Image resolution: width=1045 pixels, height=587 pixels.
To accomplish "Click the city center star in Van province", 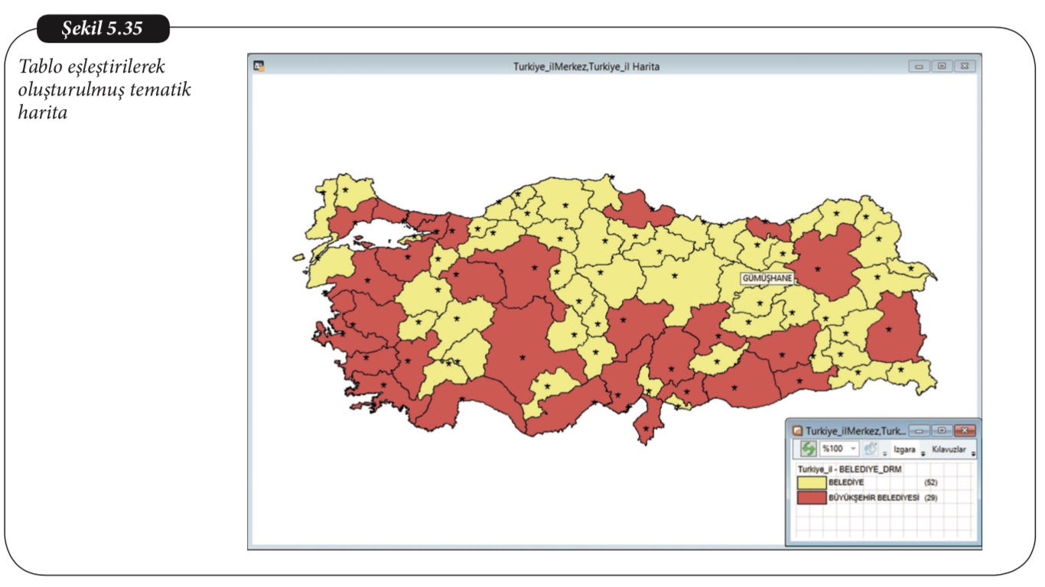I will coord(888,329).
